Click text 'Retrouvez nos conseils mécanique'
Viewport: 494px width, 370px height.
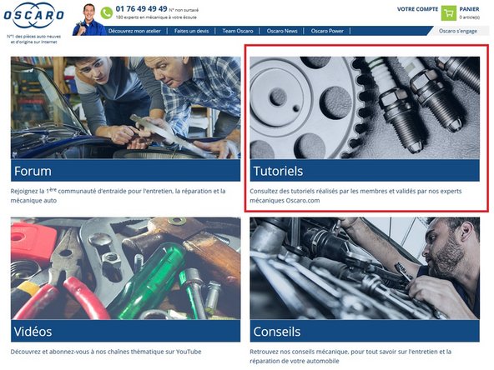click(x=299, y=352)
